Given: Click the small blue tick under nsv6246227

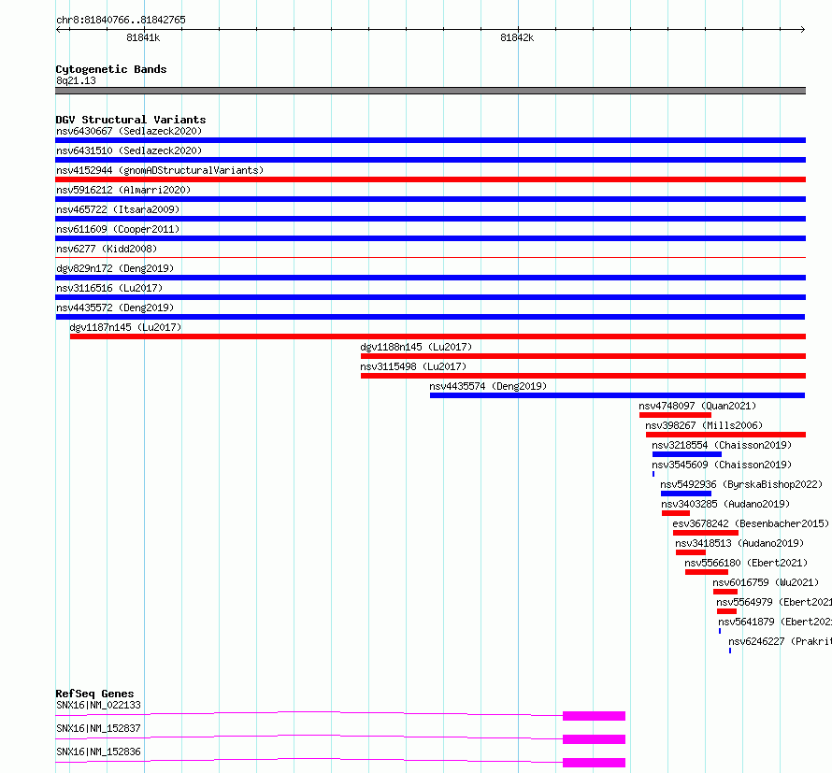Looking at the screenshot, I should 730,651.
